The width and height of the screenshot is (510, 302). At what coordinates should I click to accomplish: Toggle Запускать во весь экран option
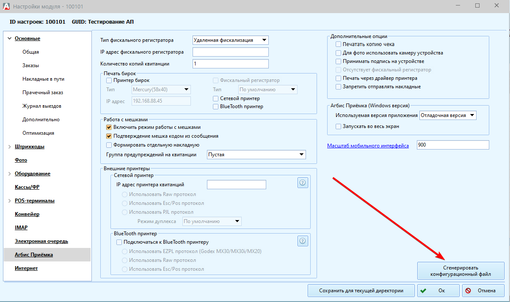[338, 126]
